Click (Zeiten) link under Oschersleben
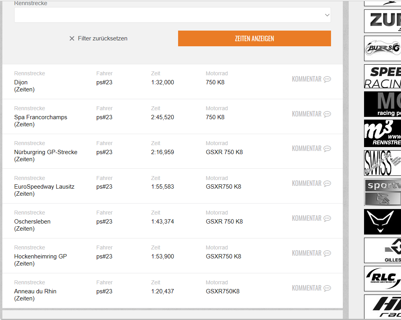Screen dimensions: 401x320 24,229
